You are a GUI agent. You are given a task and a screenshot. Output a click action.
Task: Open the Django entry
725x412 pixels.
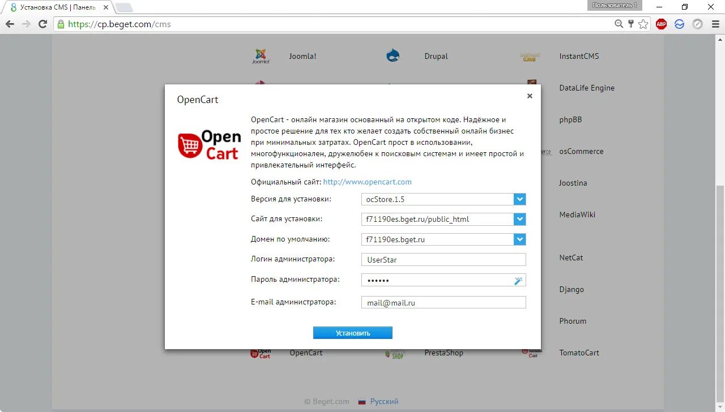(572, 289)
